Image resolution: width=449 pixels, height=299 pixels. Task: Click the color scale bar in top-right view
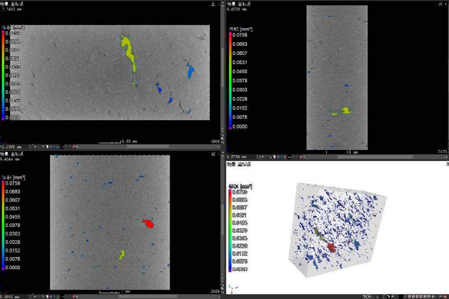[x=229, y=81]
